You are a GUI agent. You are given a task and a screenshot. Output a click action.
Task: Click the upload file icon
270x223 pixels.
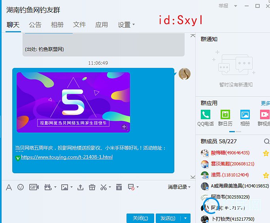(x=80, y=187)
